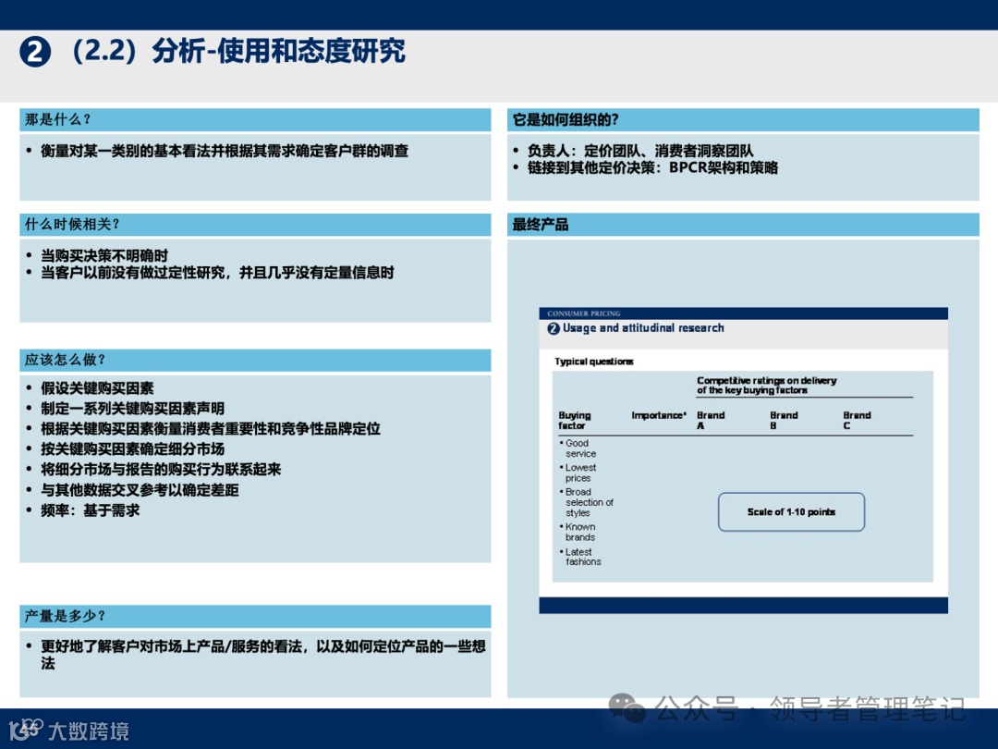998x749 pixels.
Task: Click the 'Brand C' column header
Action: 857,421
